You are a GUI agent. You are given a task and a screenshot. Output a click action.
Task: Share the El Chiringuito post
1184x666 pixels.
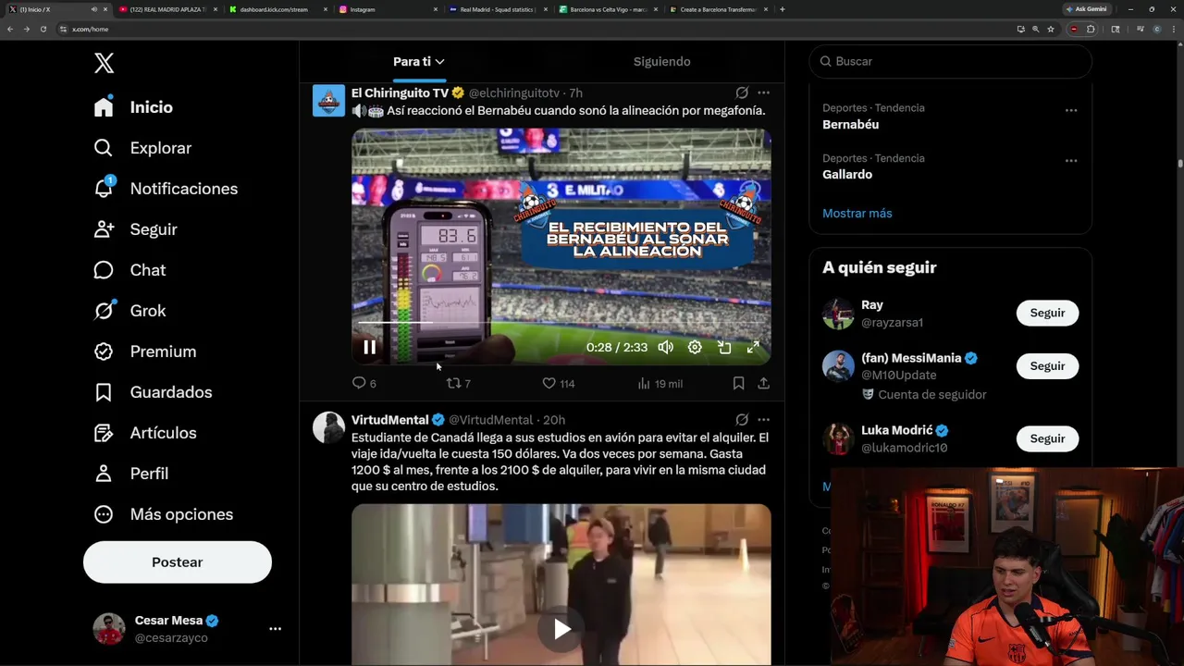pos(763,383)
